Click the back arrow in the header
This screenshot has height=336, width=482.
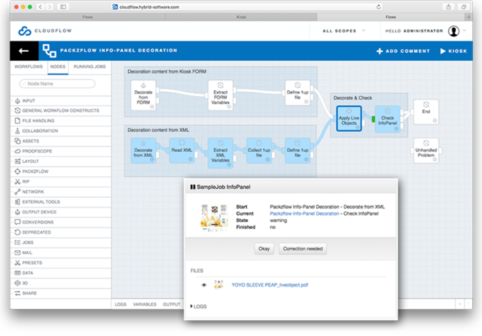tap(24, 51)
